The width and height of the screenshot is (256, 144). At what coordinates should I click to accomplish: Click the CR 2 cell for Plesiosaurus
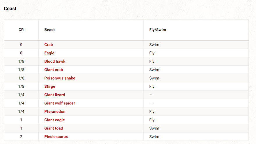pos(21,137)
